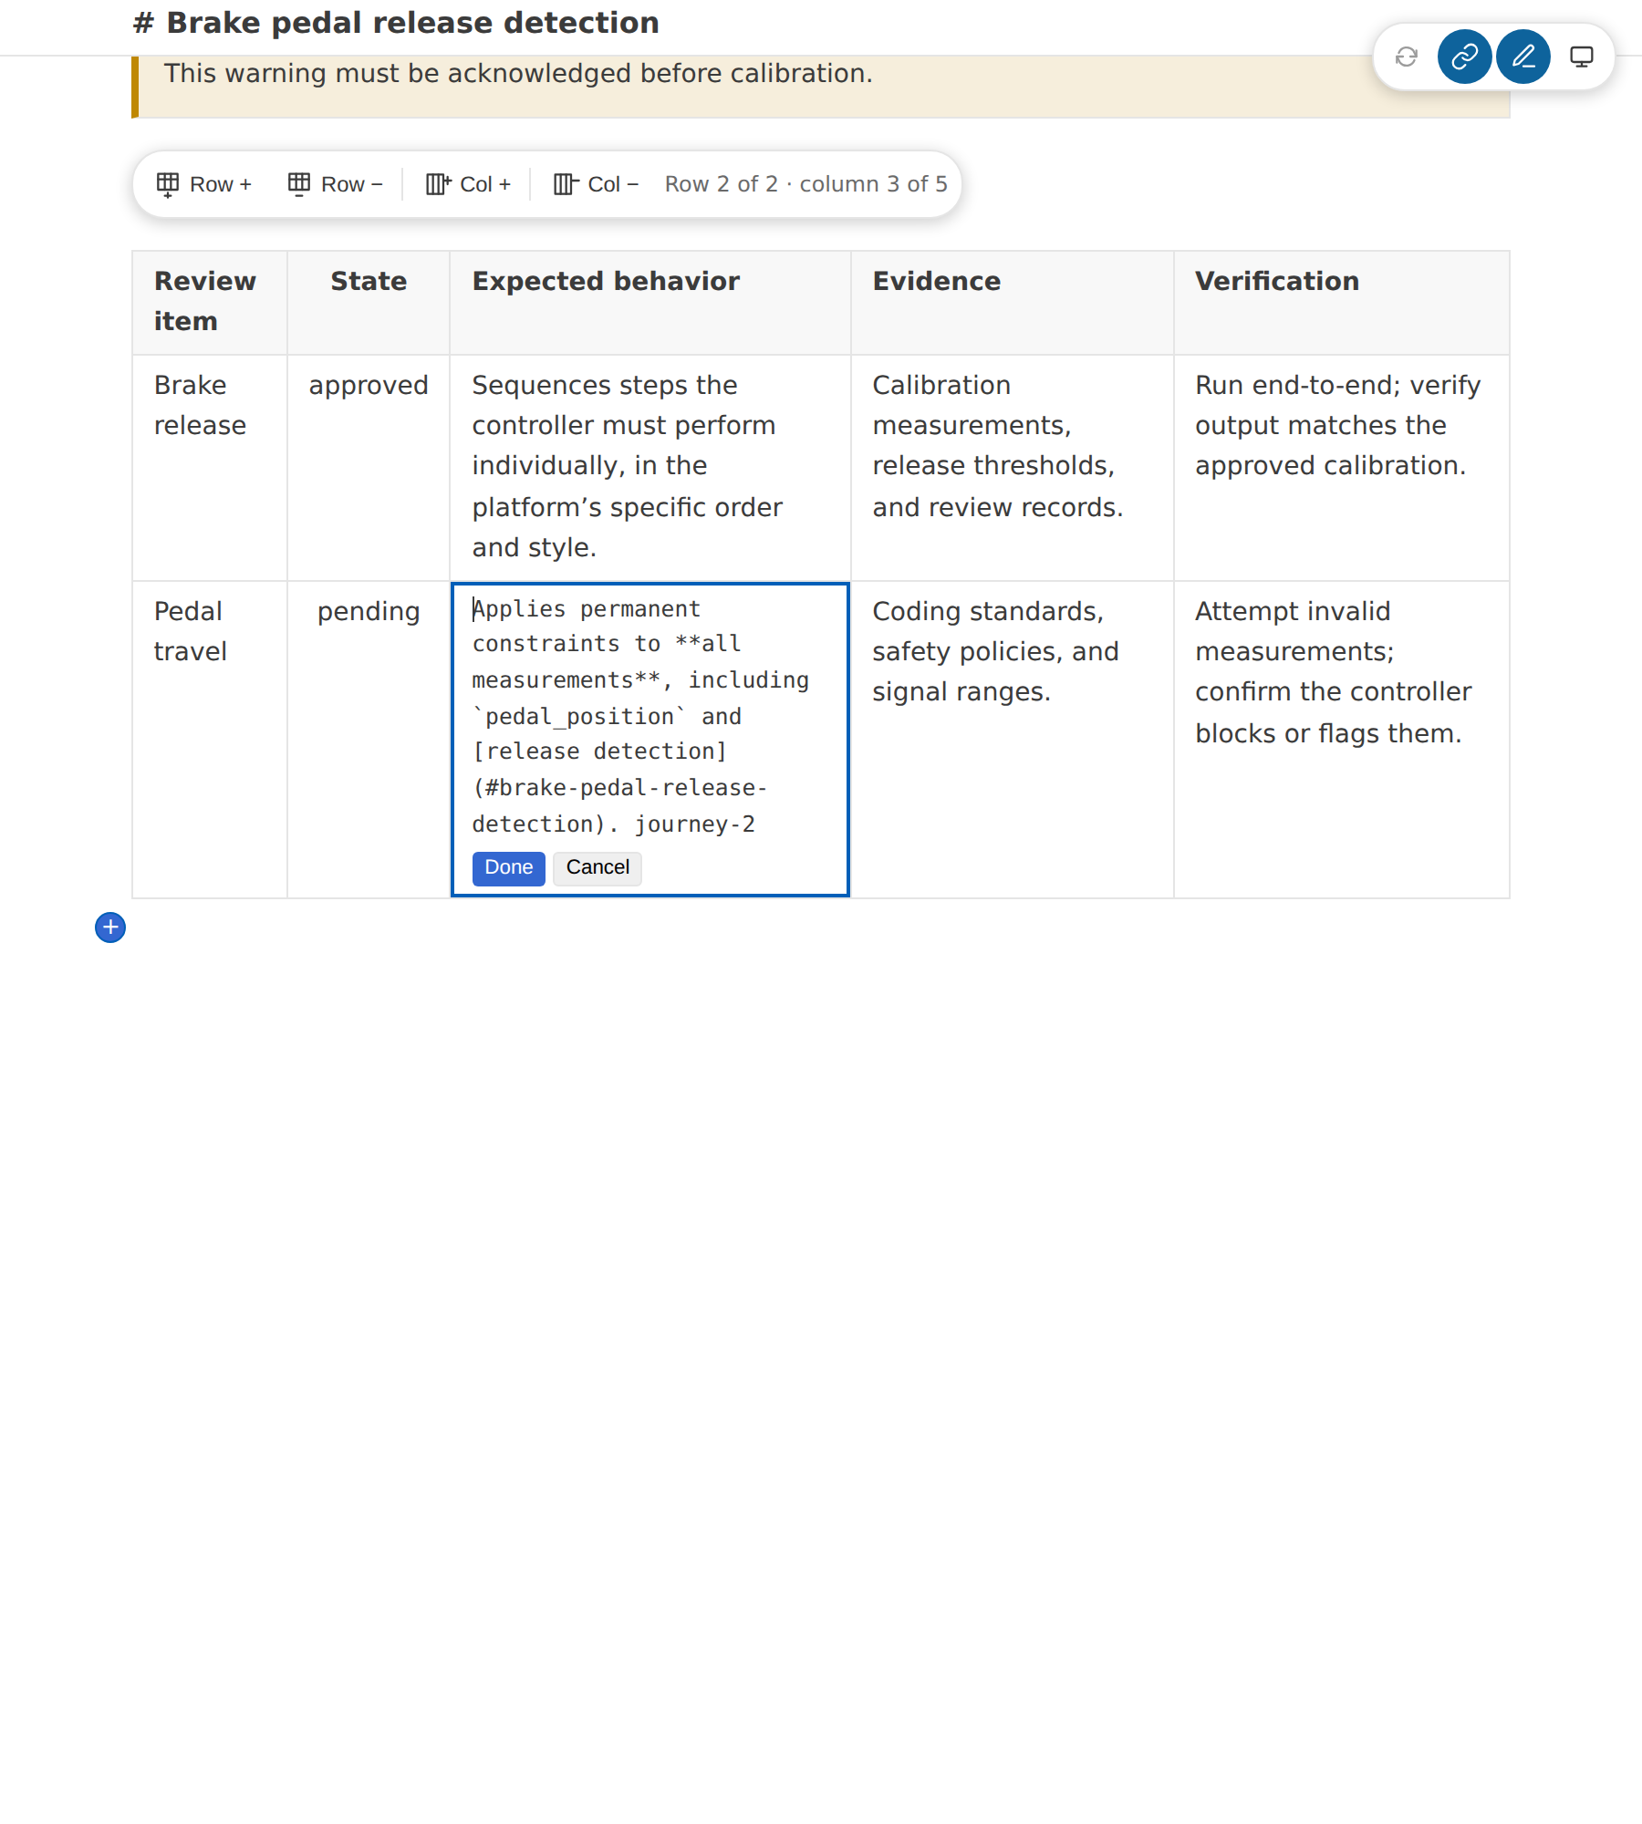The width and height of the screenshot is (1642, 1824).
Task: Click the 'Run end-to-end' verification cell
Action: click(x=1341, y=467)
